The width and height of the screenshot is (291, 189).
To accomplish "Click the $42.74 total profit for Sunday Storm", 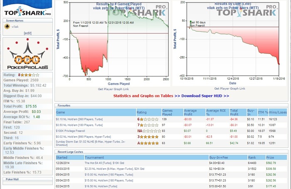I will [x=233, y=143].
